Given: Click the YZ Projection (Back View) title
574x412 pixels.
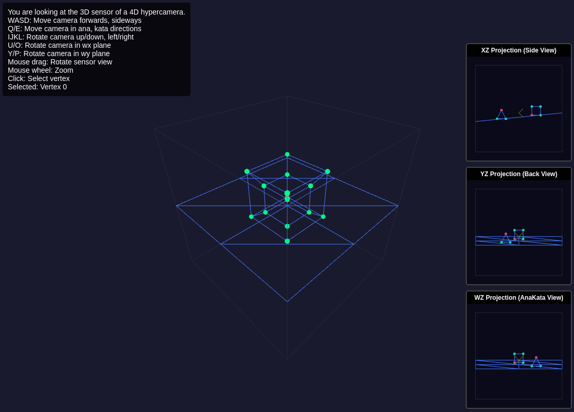Looking at the screenshot, I should (x=518, y=174).
